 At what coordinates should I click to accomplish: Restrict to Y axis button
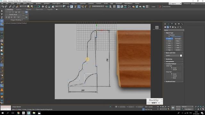pos(2,14)
